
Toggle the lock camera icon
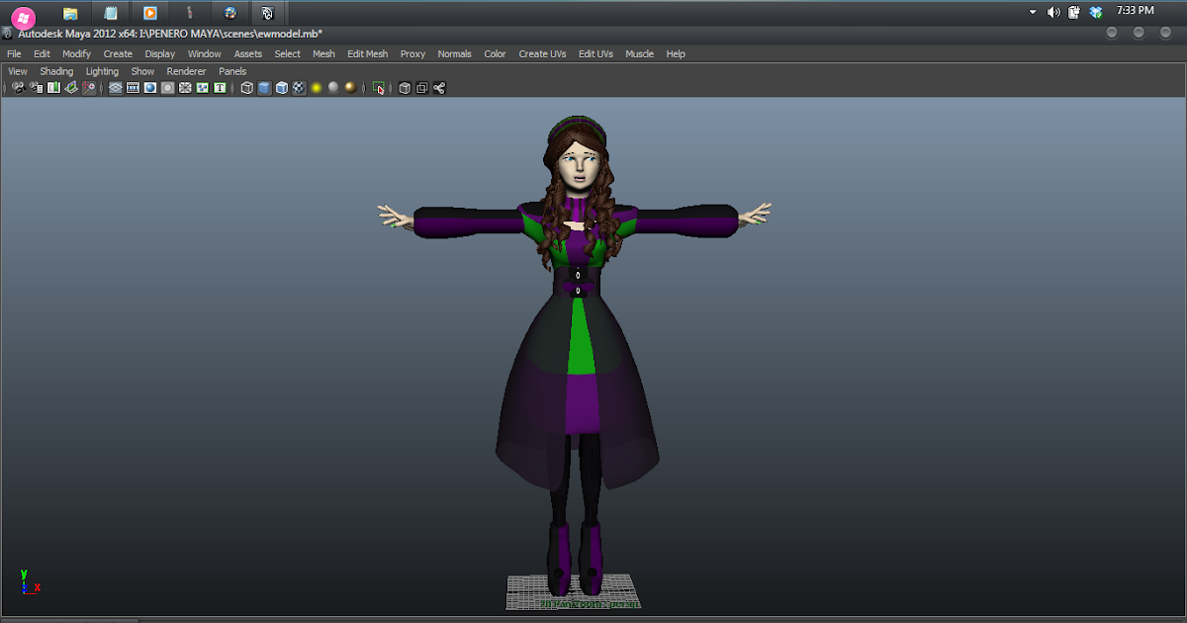[35, 87]
